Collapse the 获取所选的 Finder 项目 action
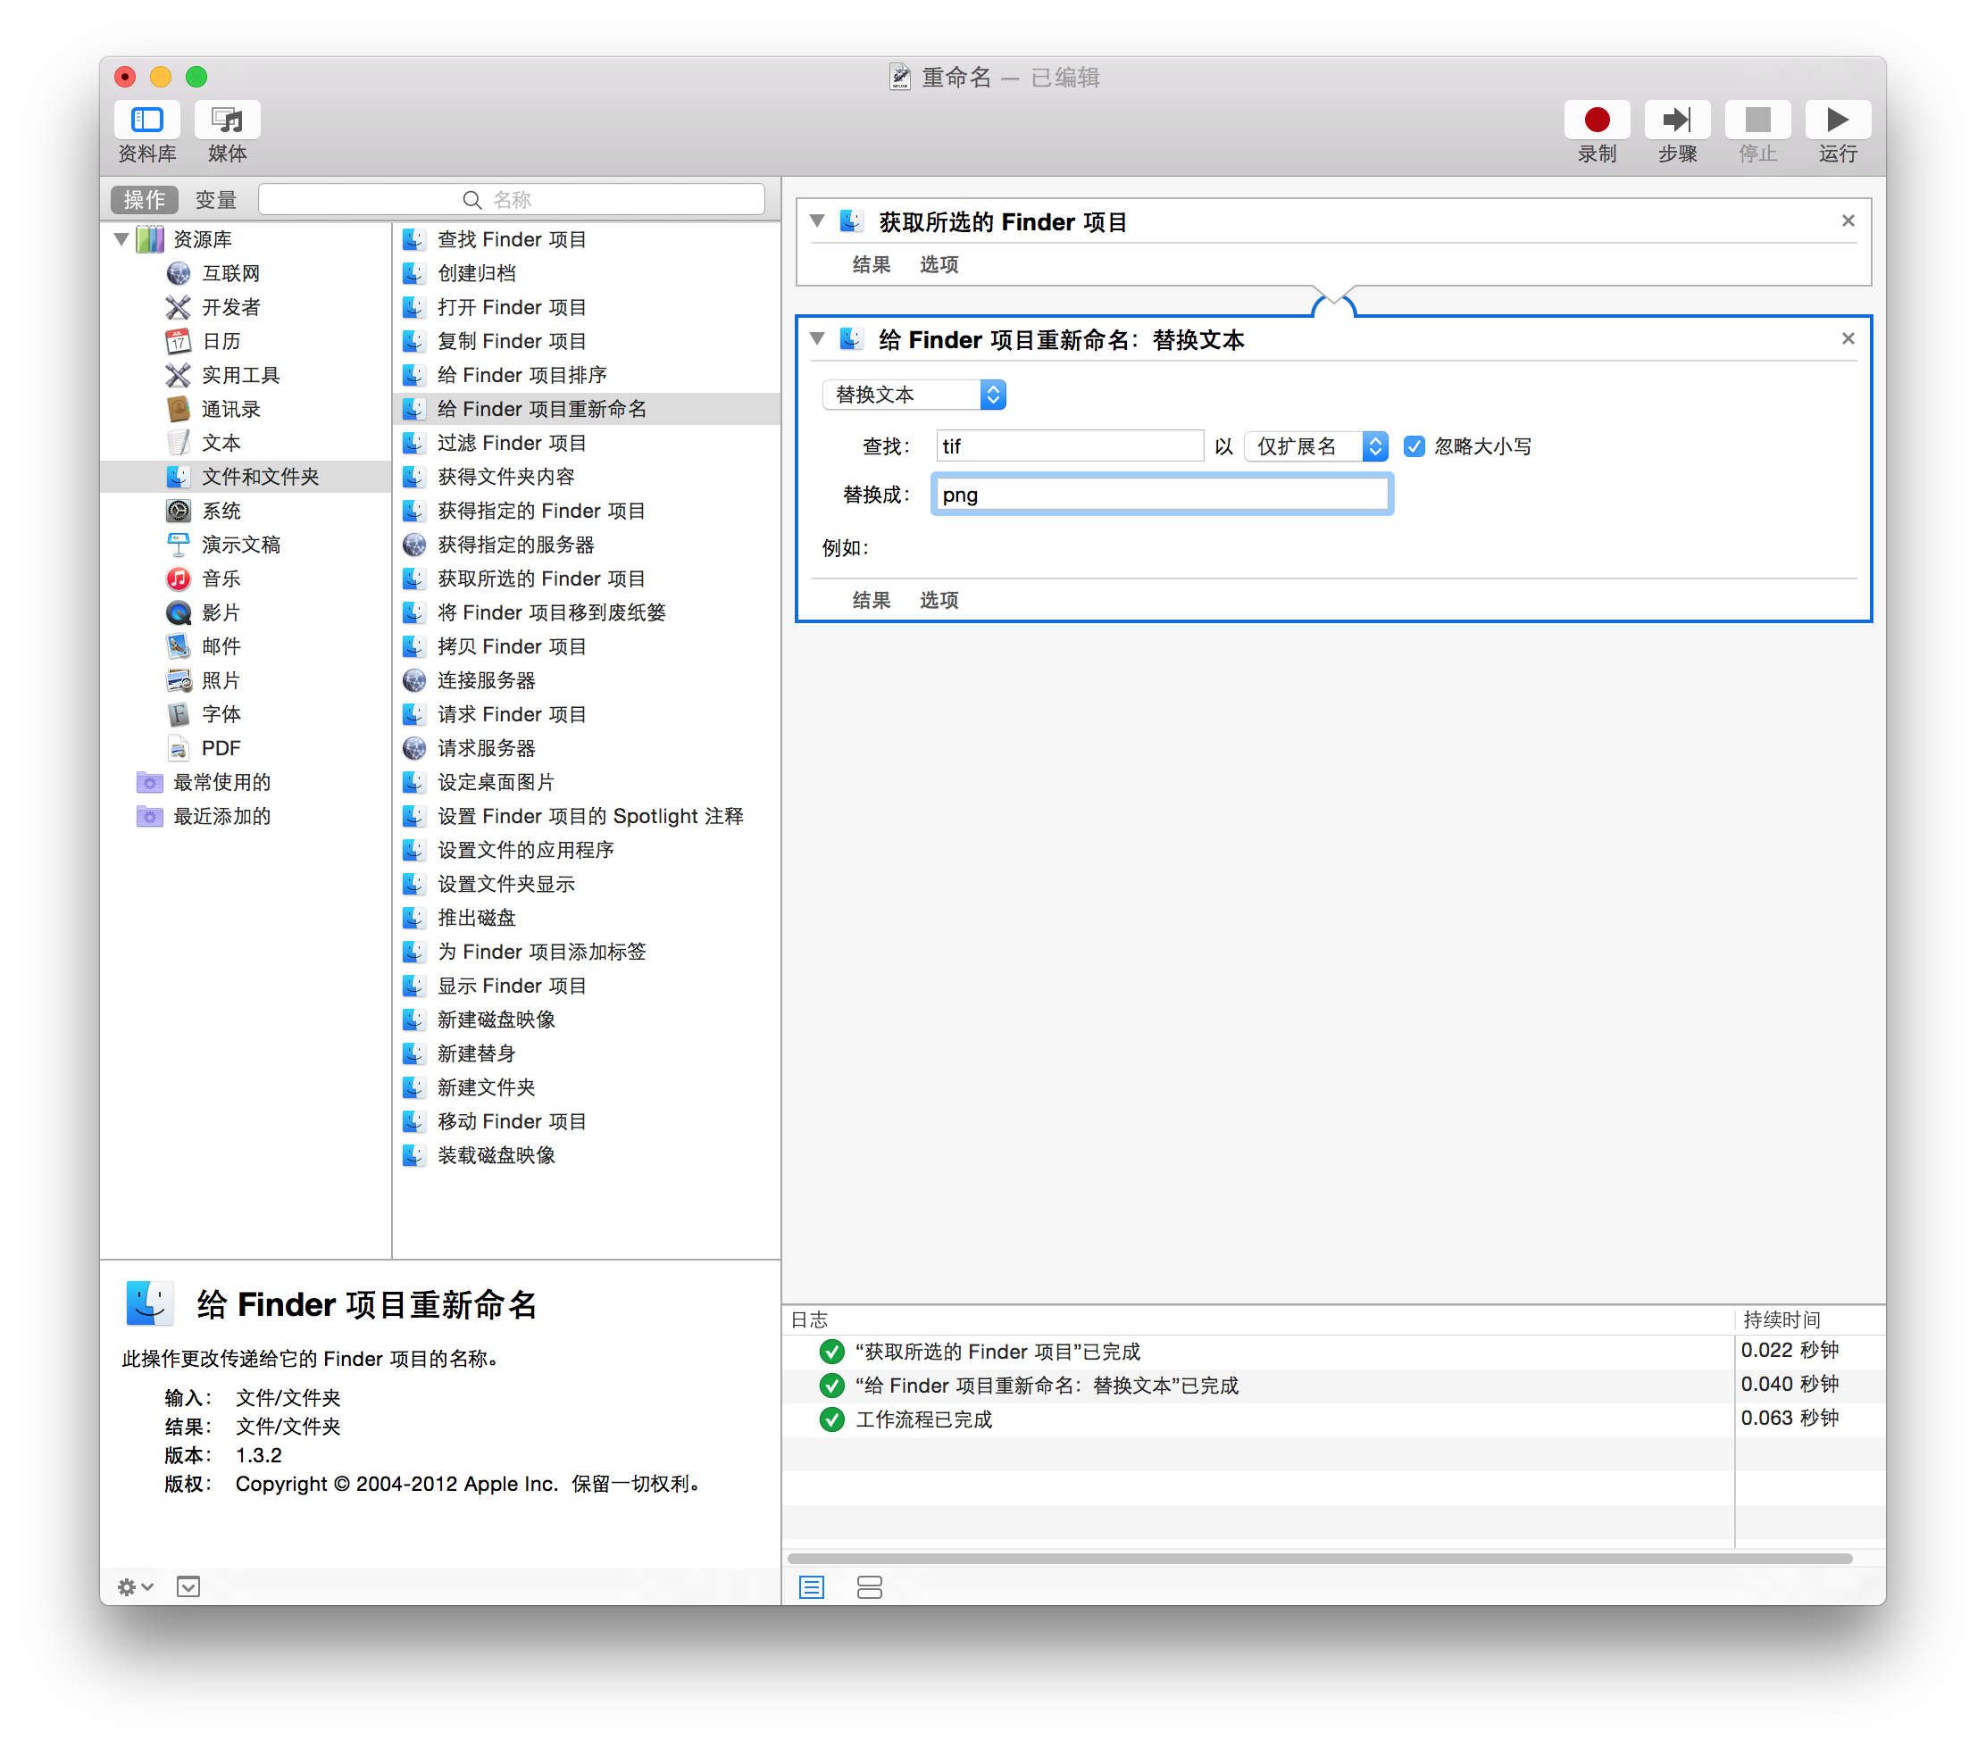Screen dimensions: 1986x1748 817,221
